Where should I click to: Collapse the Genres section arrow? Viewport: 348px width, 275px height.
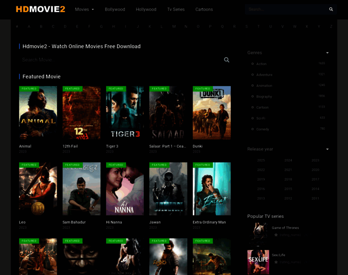327,53
